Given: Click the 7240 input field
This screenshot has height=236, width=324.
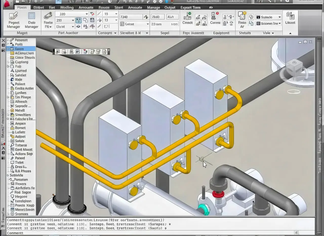Looking at the screenshot, I should [x=131, y=17].
